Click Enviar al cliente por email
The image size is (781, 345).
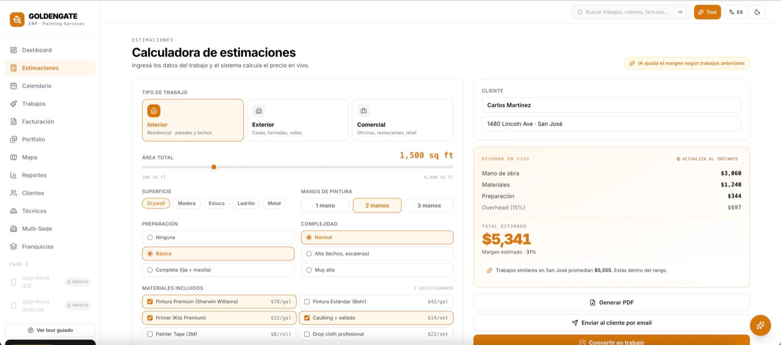coord(612,323)
